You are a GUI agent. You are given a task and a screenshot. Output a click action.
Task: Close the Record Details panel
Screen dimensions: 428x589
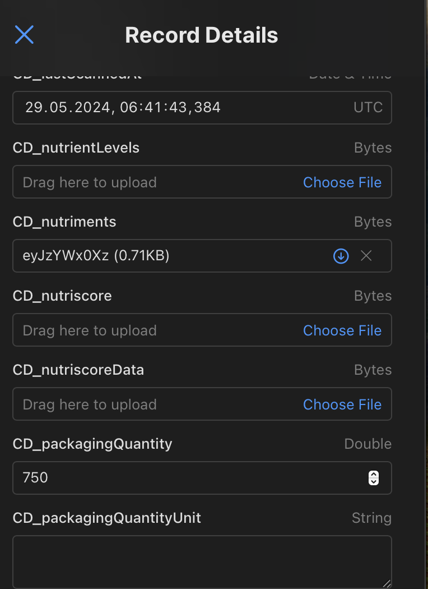[24, 35]
